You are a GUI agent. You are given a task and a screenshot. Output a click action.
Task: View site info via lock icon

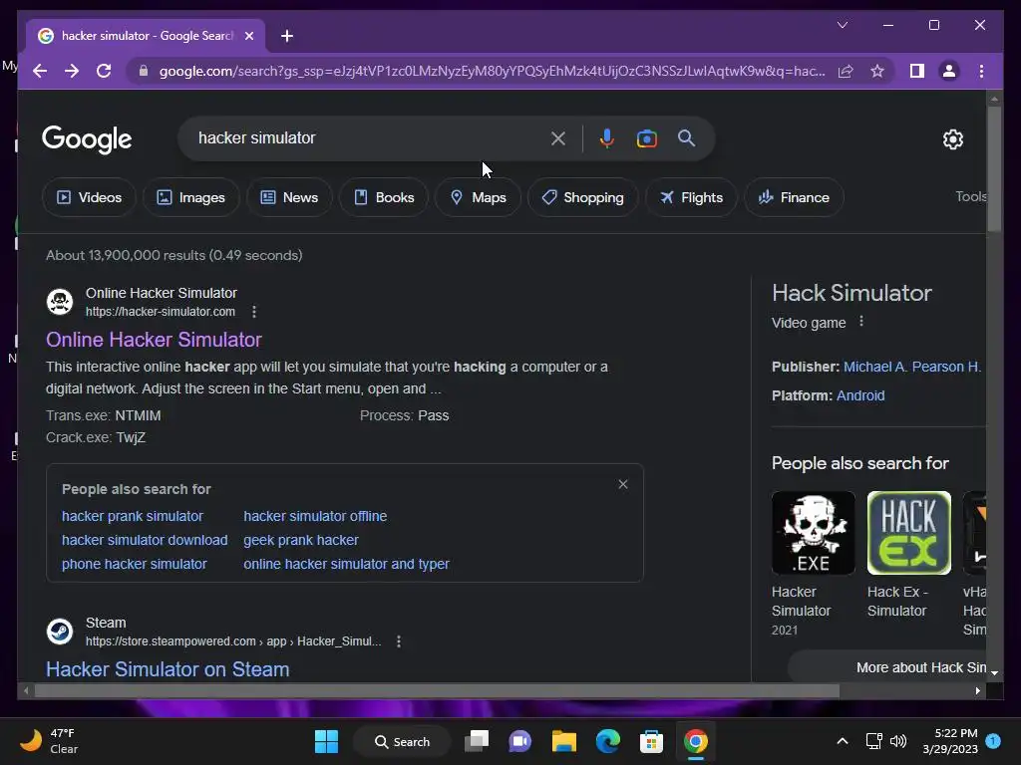tap(144, 71)
